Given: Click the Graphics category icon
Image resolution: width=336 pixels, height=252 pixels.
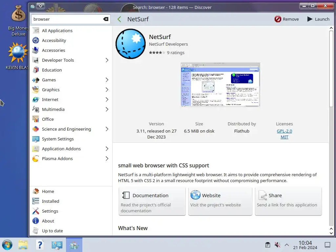Looking at the screenshot, I should tap(36, 90).
